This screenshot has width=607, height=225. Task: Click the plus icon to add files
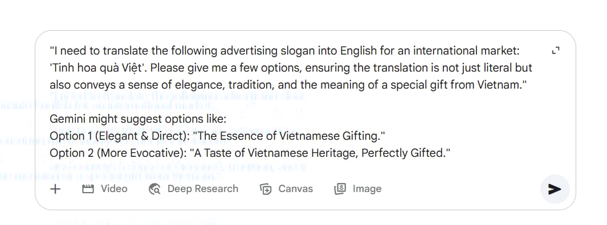click(x=55, y=189)
